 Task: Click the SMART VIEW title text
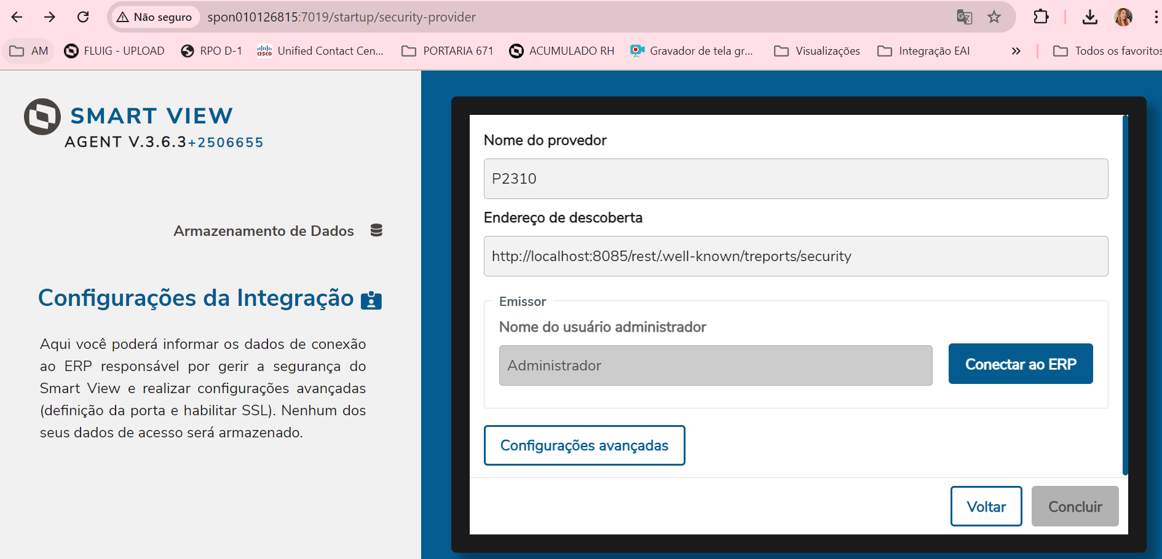tap(152, 115)
